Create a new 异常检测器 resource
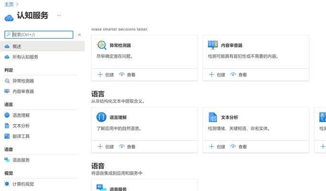This screenshot has width=326, height=191. click(106, 74)
